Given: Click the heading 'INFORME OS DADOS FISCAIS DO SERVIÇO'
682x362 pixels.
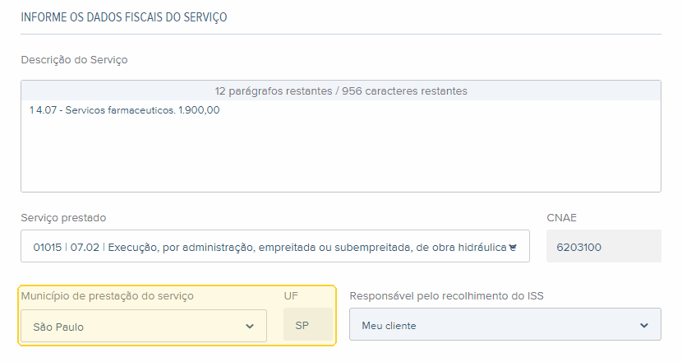Looking at the screenshot, I should pyautogui.click(x=124, y=17).
